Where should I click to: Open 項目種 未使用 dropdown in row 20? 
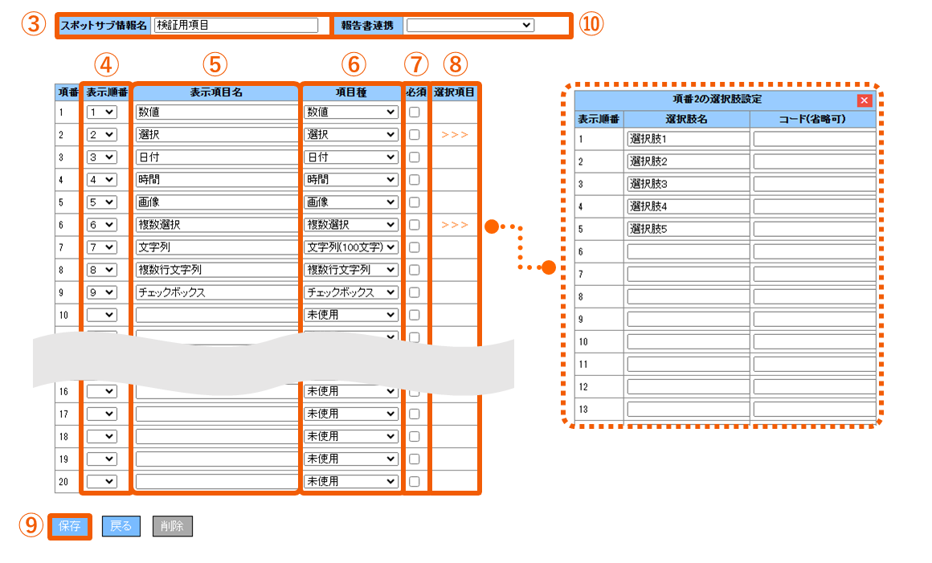tap(350, 482)
